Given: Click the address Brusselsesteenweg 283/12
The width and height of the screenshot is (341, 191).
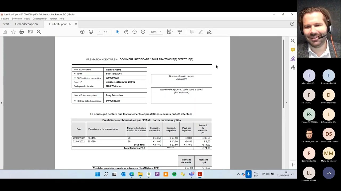Looking at the screenshot, I should [x=120, y=82].
